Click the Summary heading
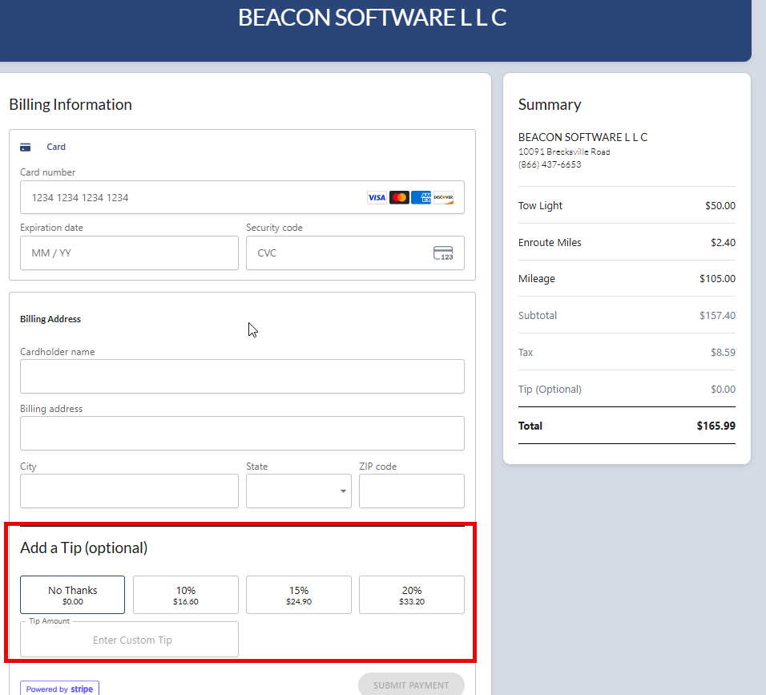766x695 pixels. click(550, 104)
